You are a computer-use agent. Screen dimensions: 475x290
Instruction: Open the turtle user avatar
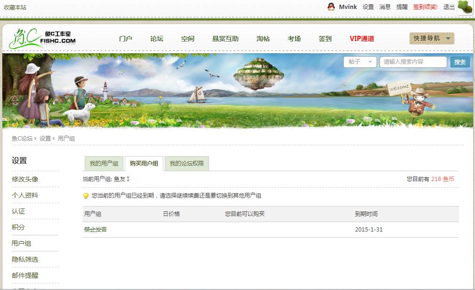(x=465, y=7)
